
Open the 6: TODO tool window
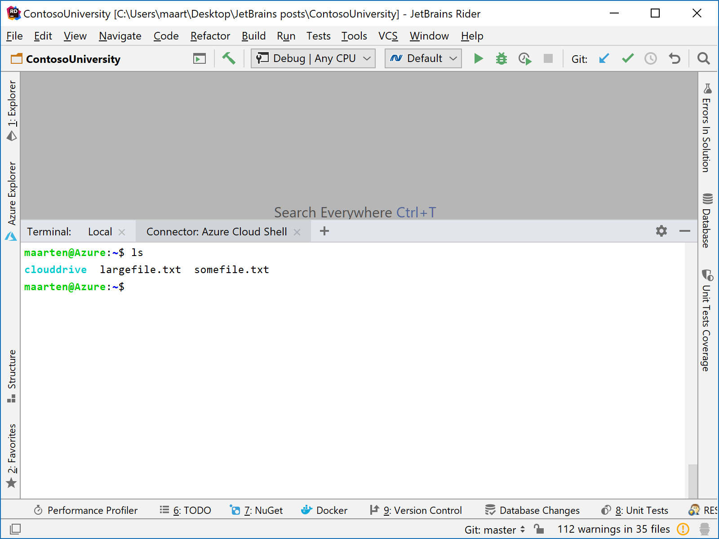[x=185, y=510]
